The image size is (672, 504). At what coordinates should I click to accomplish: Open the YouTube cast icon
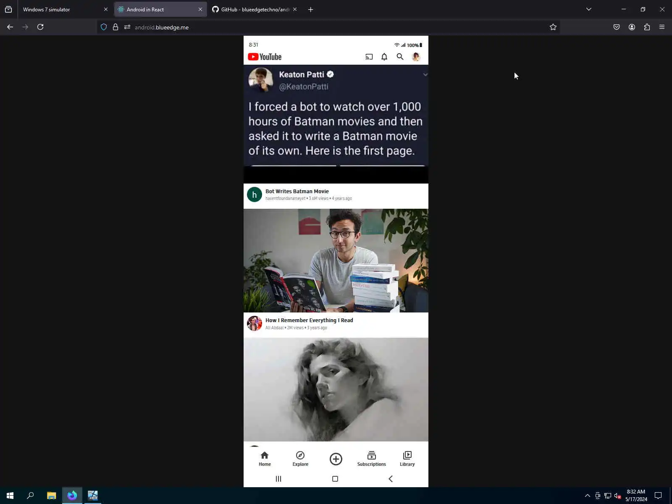(x=369, y=57)
